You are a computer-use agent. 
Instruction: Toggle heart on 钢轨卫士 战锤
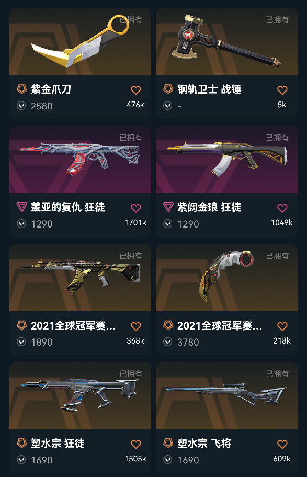coord(282,90)
